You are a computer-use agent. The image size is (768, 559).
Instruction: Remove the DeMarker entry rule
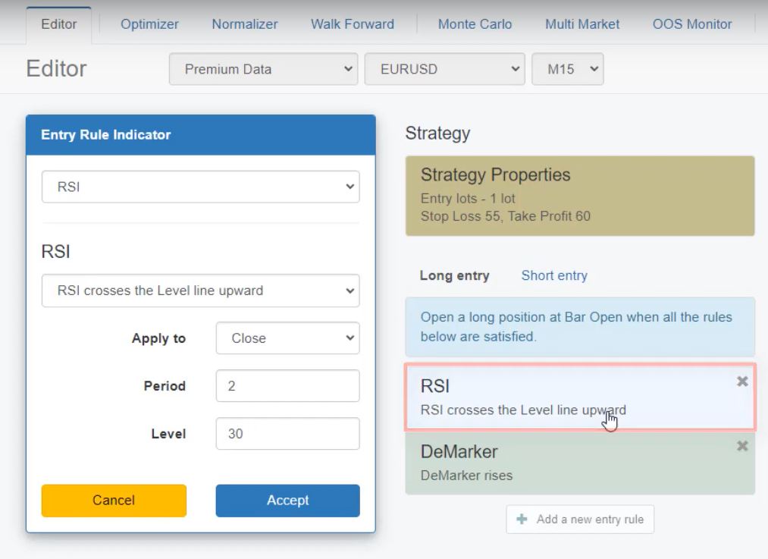pyautogui.click(x=742, y=447)
